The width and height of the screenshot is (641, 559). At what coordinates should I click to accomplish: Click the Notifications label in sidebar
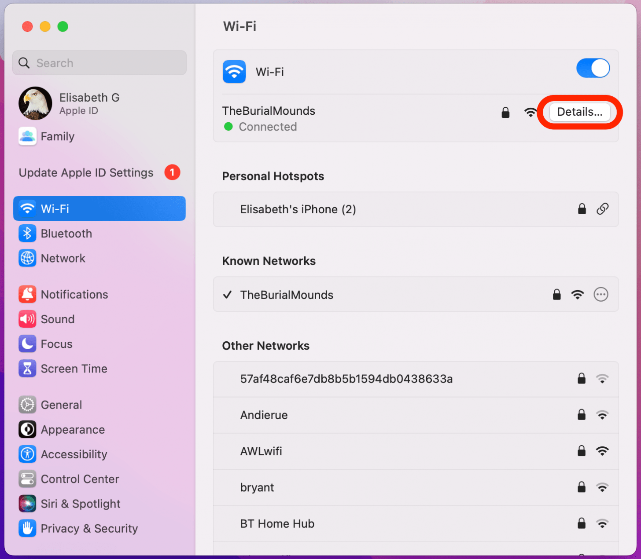[x=74, y=294]
